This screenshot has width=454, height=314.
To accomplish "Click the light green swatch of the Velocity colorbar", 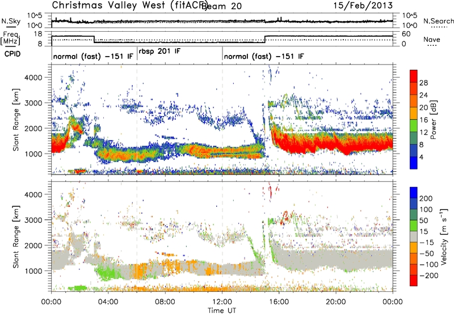I will point(414,226).
